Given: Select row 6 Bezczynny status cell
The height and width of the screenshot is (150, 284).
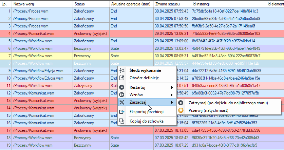Looking at the screenshot, I should 91,48.
